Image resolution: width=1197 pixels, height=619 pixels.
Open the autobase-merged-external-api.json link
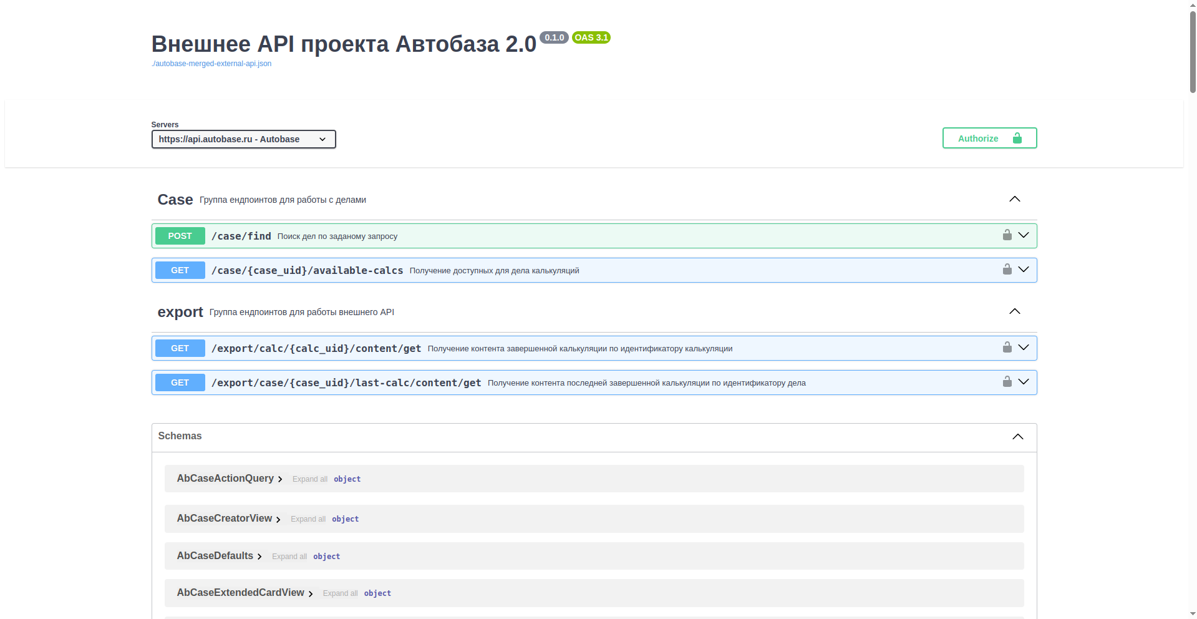coord(211,64)
